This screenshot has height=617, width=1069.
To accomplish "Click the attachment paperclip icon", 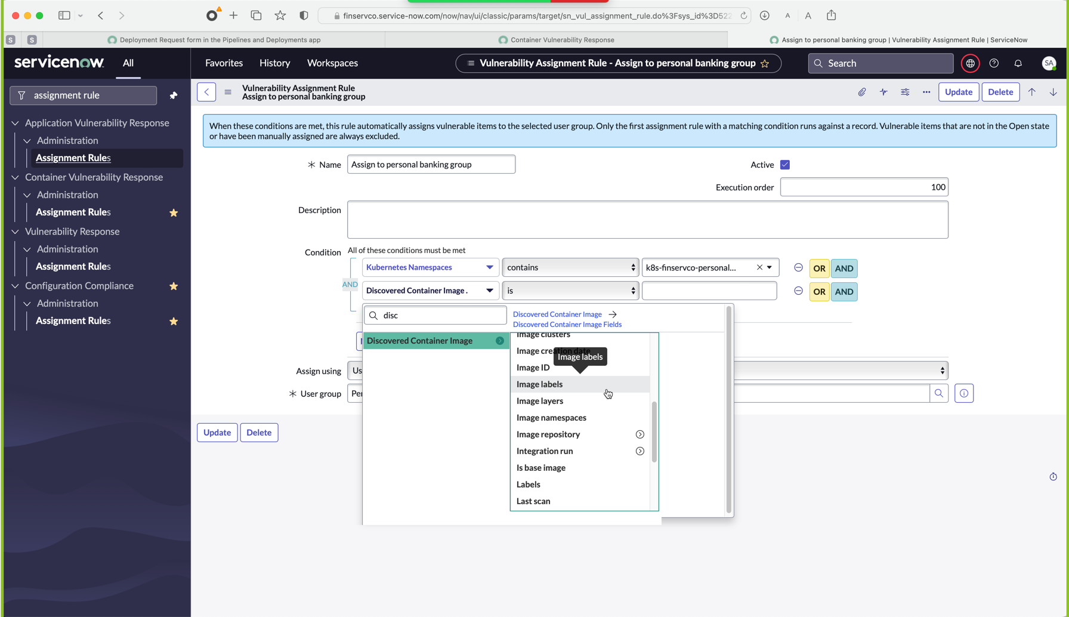I will click(x=862, y=92).
